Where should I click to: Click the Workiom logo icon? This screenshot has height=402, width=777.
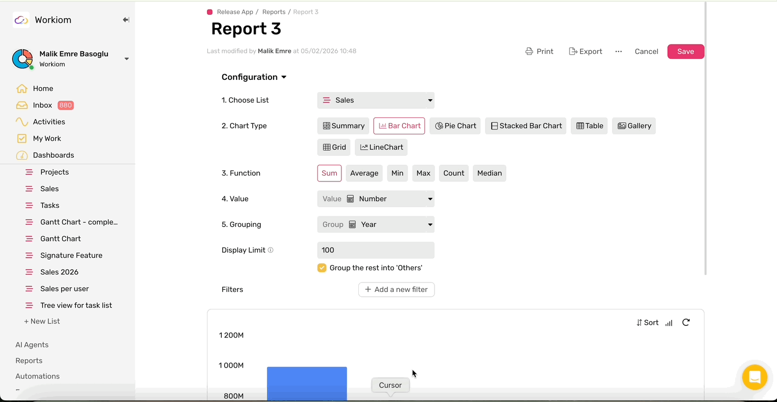pos(21,20)
